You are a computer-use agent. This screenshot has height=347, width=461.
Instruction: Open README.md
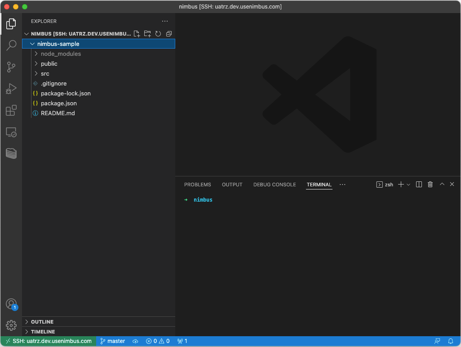98,113
